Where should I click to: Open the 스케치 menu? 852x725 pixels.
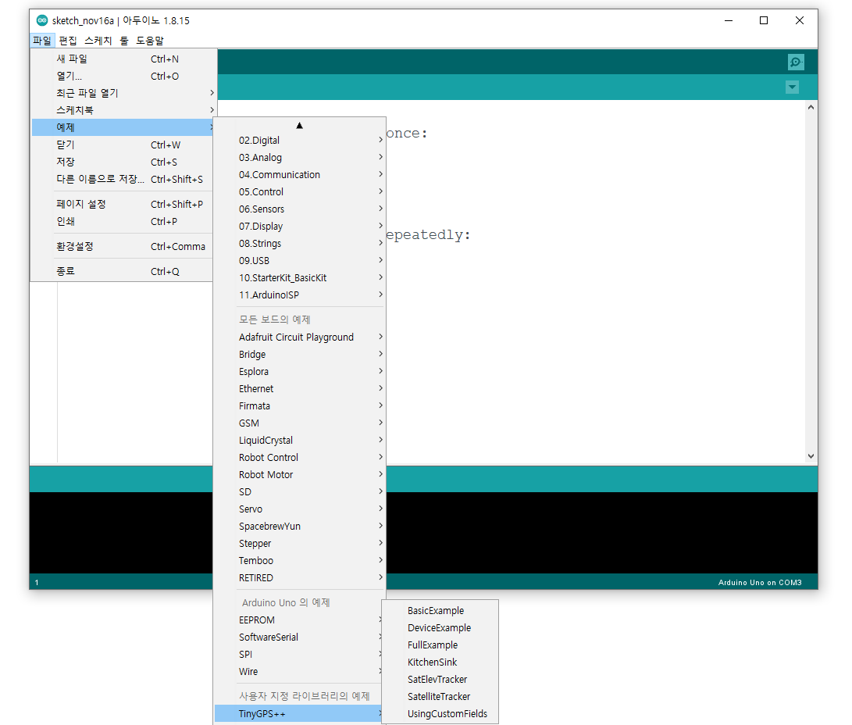[98, 41]
